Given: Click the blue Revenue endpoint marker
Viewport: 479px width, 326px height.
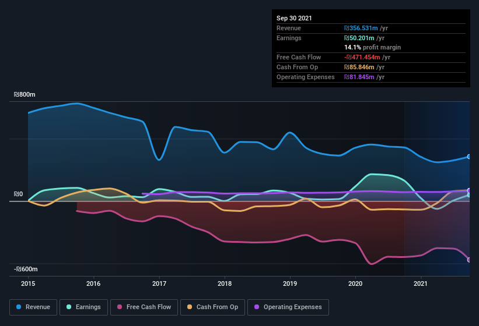Looking at the screenshot, I should click(469, 157).
